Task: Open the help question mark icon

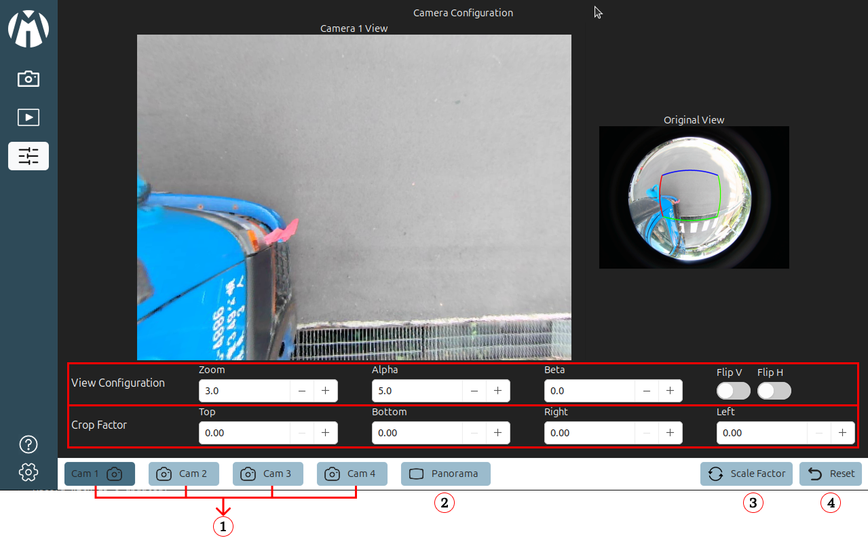Action: (x=29, y=444)
